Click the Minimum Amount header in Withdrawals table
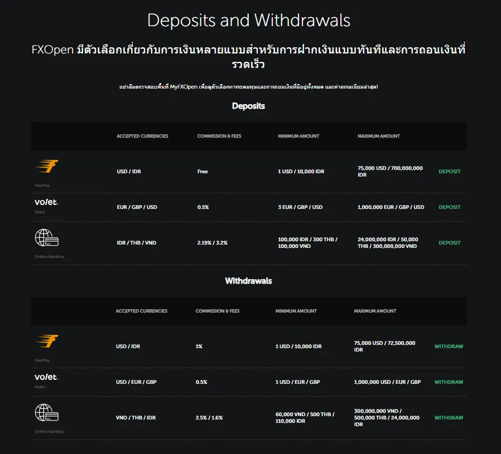501x454 pixels. [296, 311]
